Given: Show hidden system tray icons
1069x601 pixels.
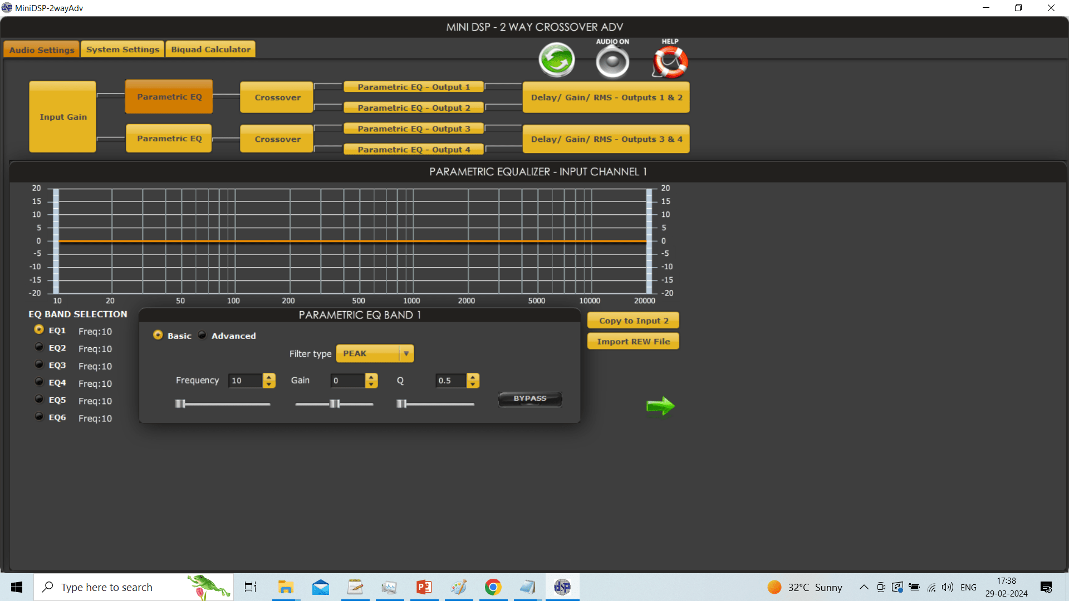Looking at the screenshot, I should point(864,587).
